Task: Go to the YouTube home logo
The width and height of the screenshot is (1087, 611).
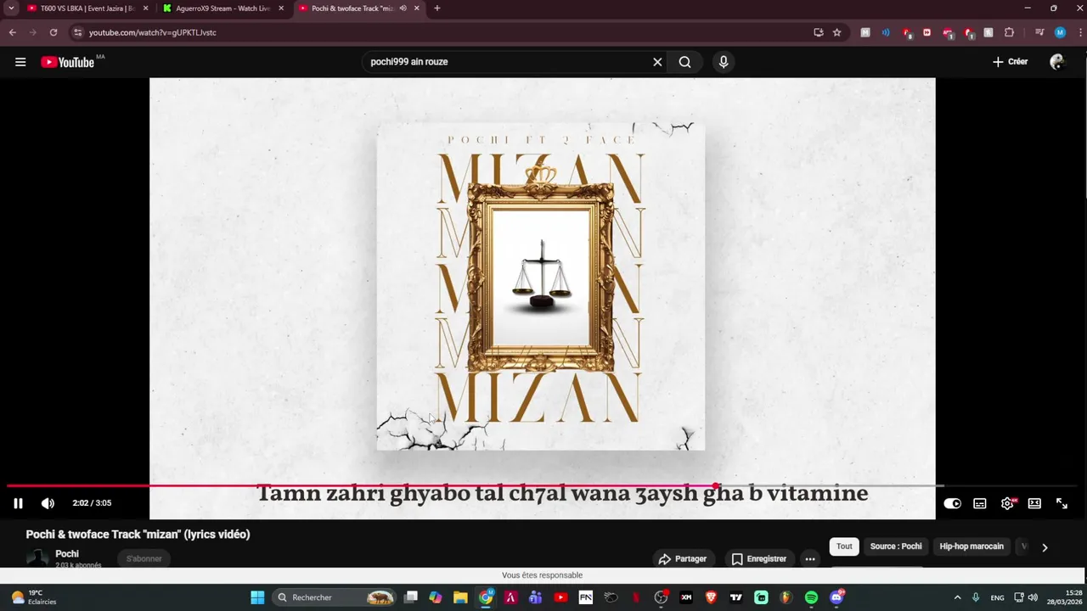Action: point(67,62)
